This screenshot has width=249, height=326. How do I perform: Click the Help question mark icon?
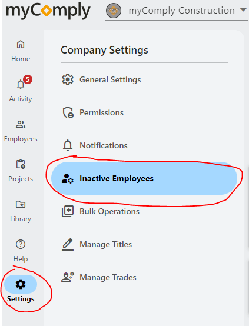(21, 244)
